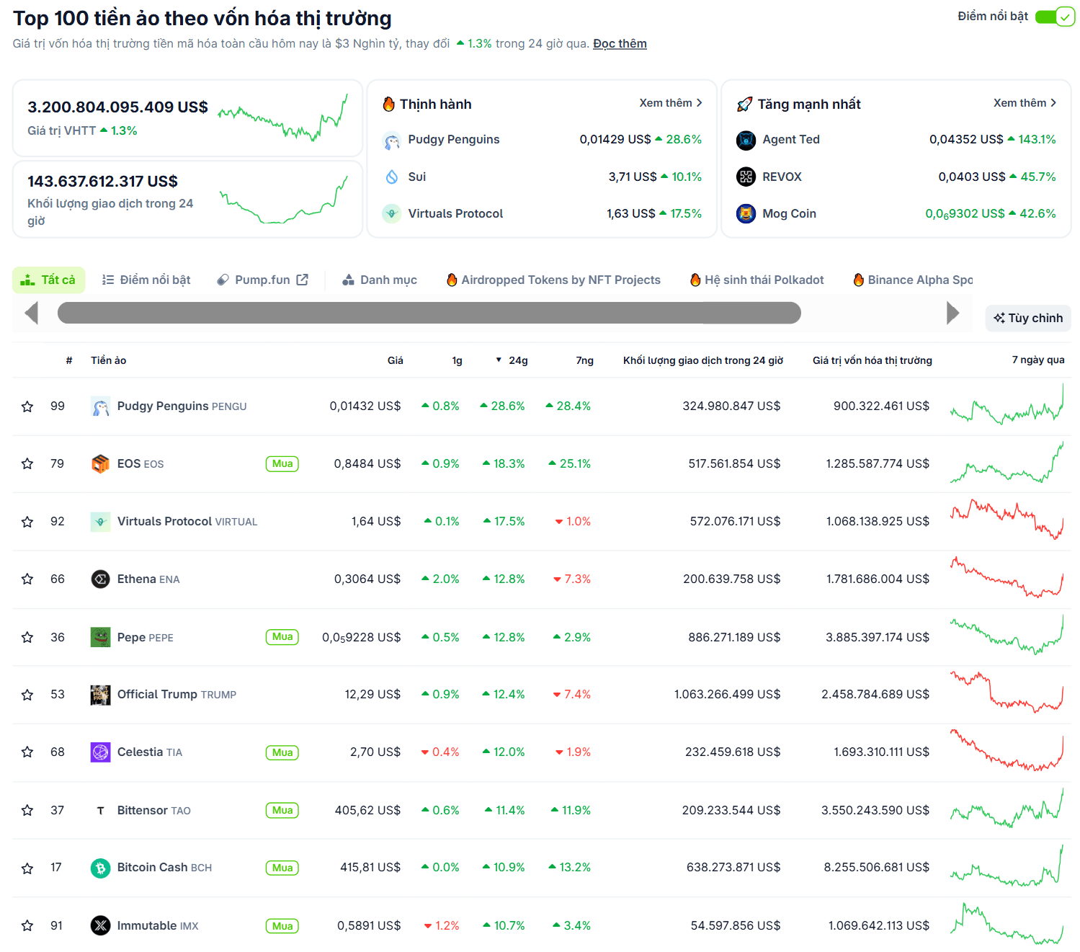Click the Bitcoin Cash logo
Screen dimensions: 1080x952
point(100,868)
